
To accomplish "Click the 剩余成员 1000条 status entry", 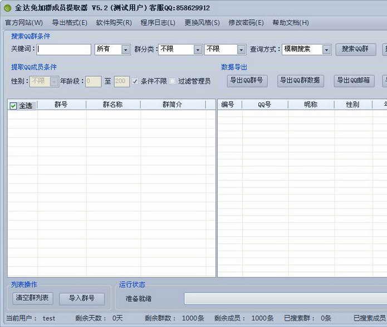I will tap(244, 318).
